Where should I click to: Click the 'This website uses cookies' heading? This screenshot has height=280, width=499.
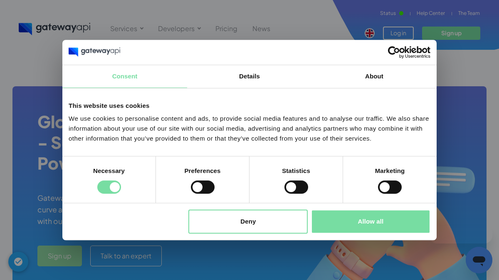pyautogui.click(x=109, y=105)
